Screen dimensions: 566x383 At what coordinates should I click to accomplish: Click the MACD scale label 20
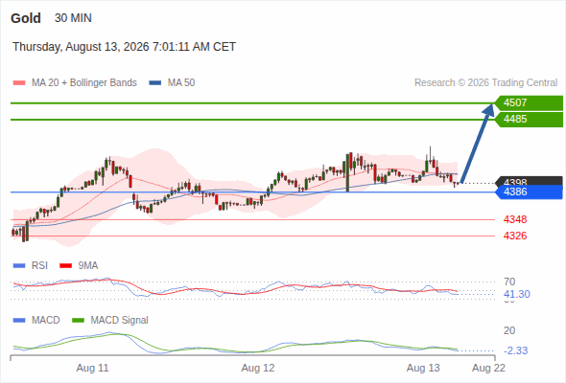click(x=509, y=330)
